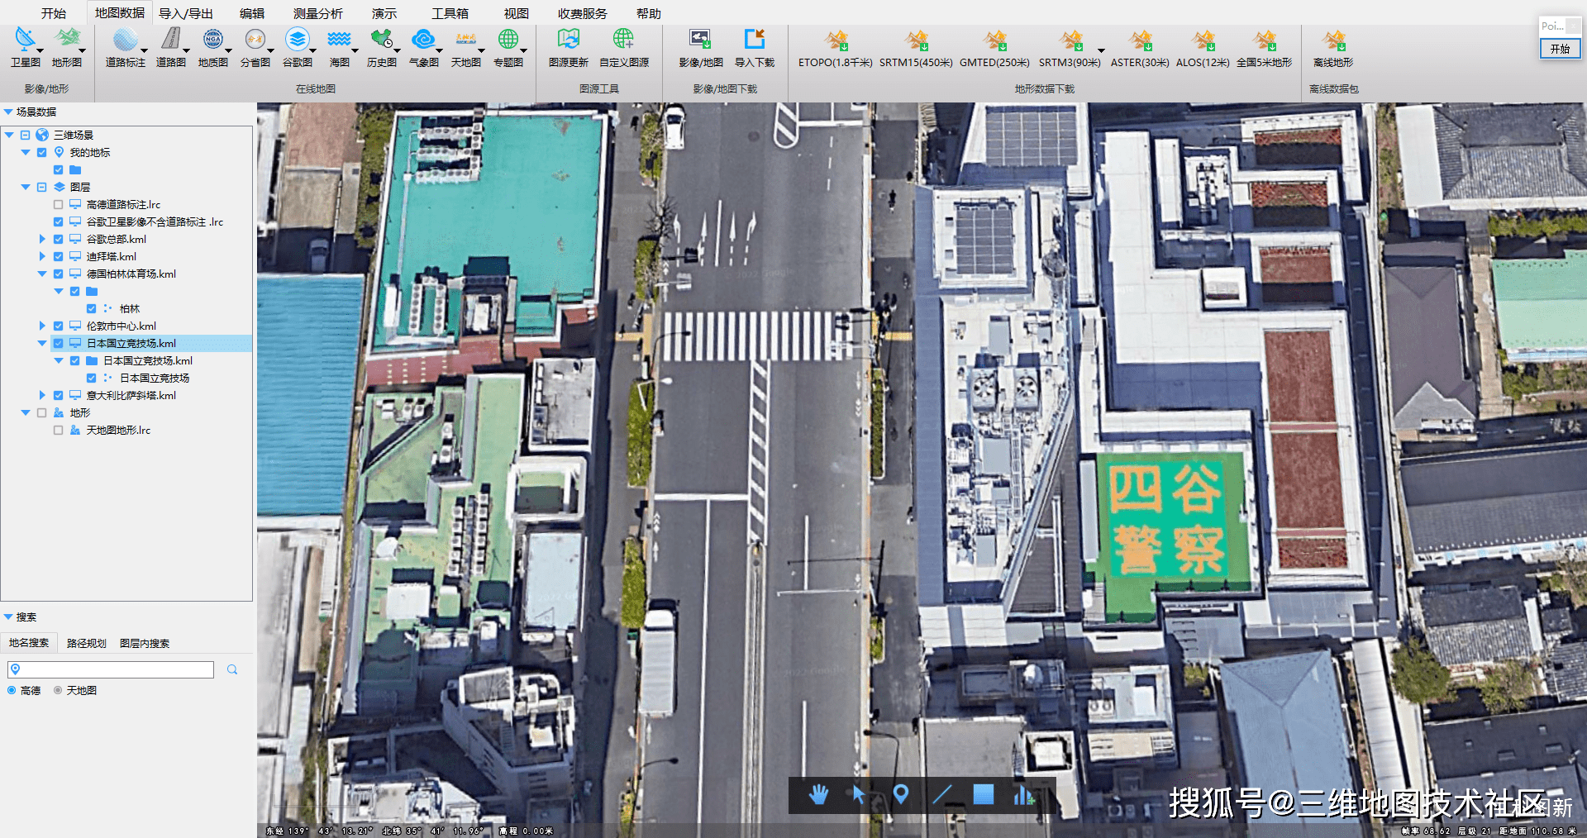Collapse the 地形 tree group
The width and height of the screenshot is (1587, 838).
tap(26, 412)
